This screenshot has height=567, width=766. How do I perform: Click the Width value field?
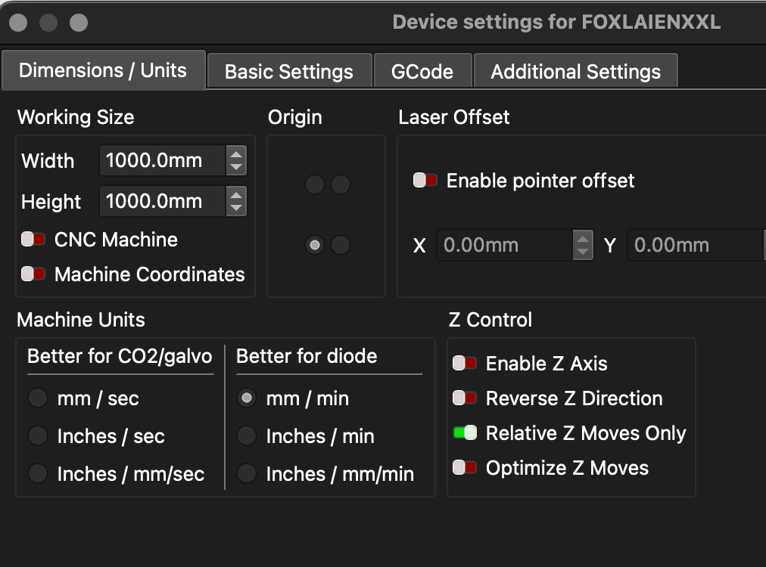(x=162, y=160)
